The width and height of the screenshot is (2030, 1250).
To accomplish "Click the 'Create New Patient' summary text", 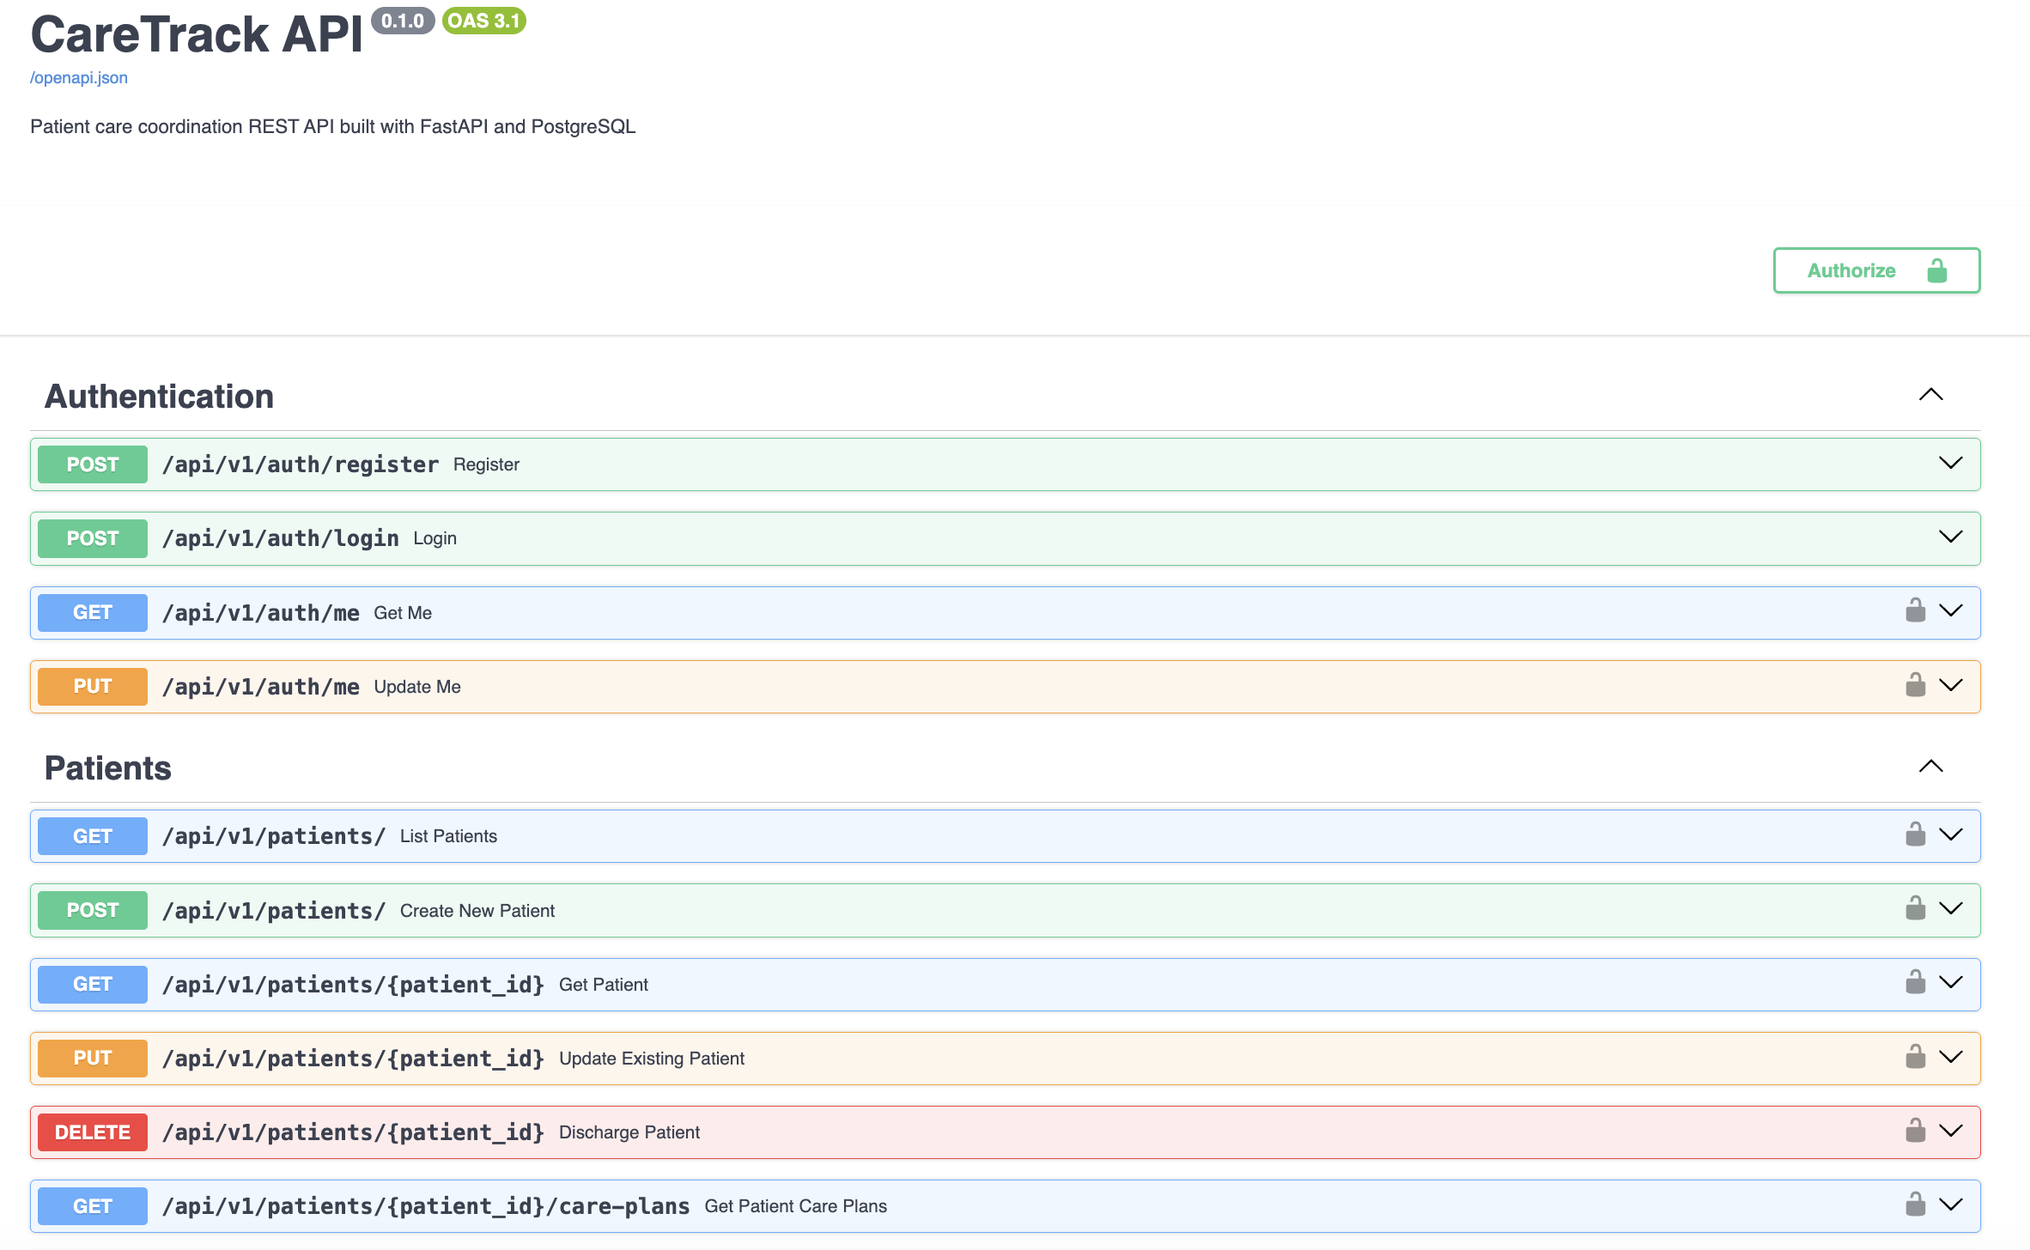I will point(477,911).
